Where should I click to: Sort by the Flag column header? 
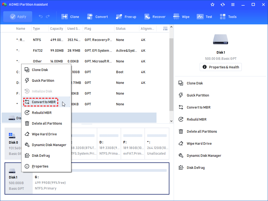coord(88,29)
